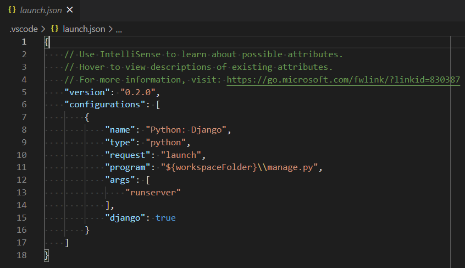This screenshot has height=268, width=465.
Task: Click the "request" key
Action: (x=128, y=155)
